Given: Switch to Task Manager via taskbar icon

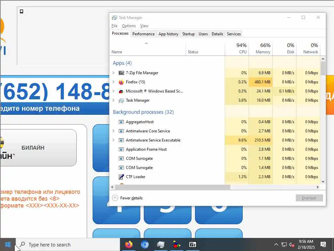Looking at the screenshot, I should [160, 244].
